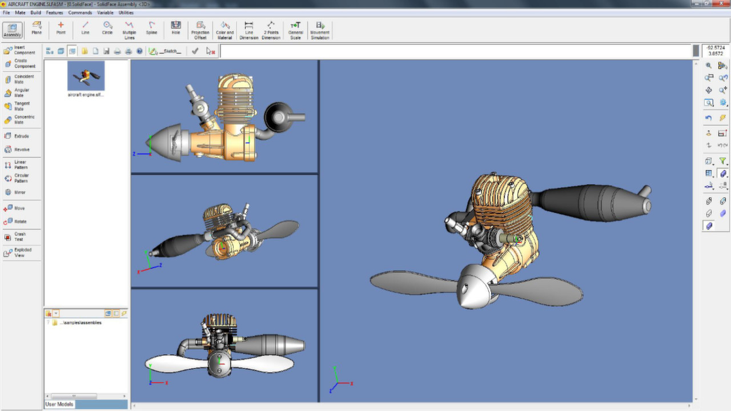Image resolution: width=731 pixels, height=411 pixels.
Task: Toggle the Assembly mode button
Action: click(11, 30)
